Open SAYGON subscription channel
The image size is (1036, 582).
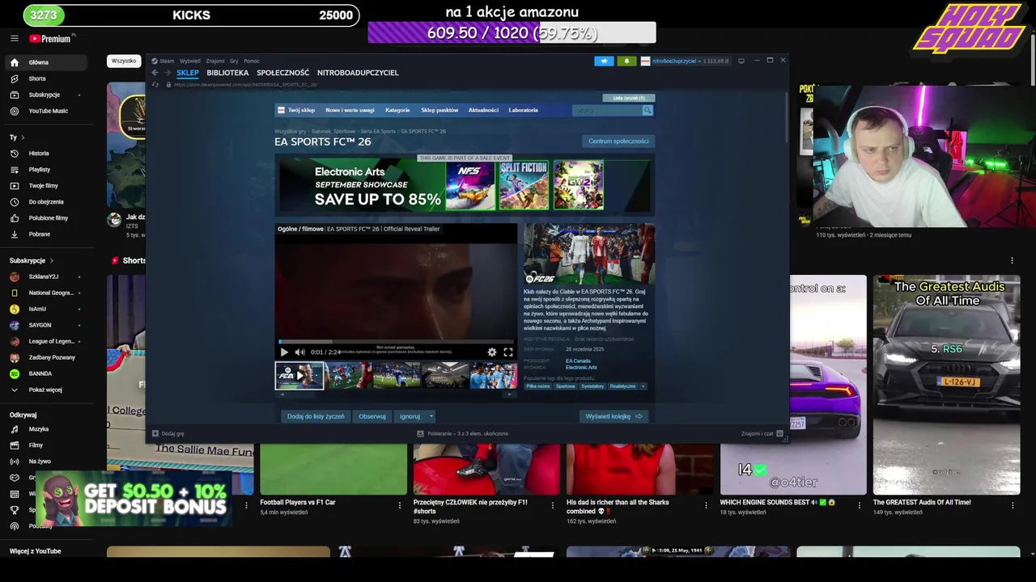tap(46, 325)
